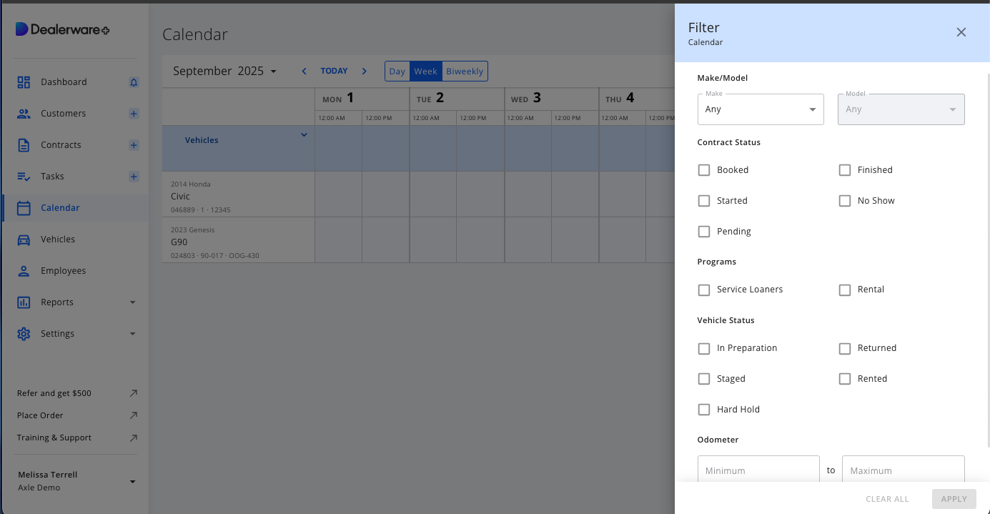Check Returned vehicle status
Screen dimensions: 990x514
click(845, 348)
